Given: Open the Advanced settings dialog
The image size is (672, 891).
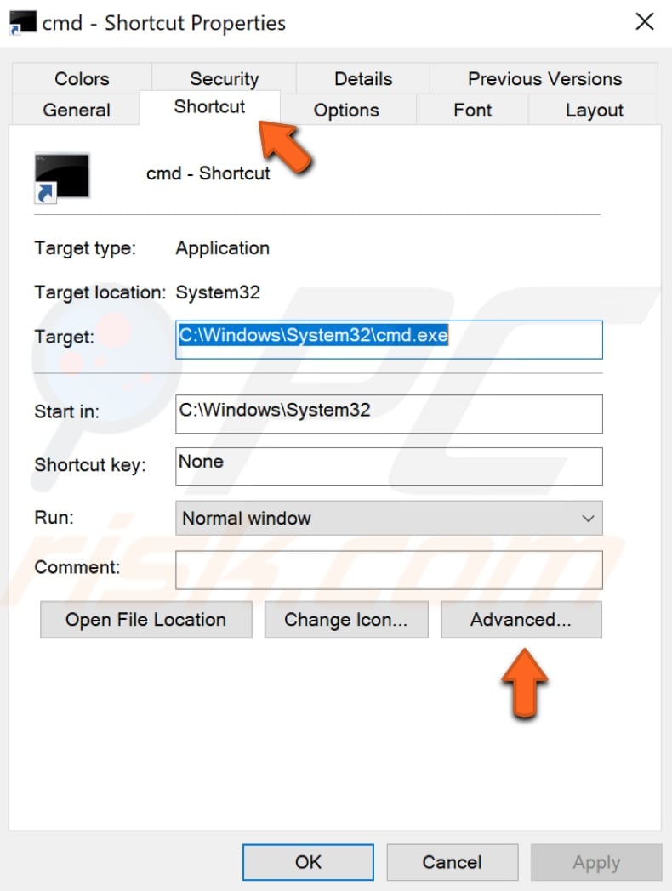Looking at the screenshot, I should tap(521, 620).
